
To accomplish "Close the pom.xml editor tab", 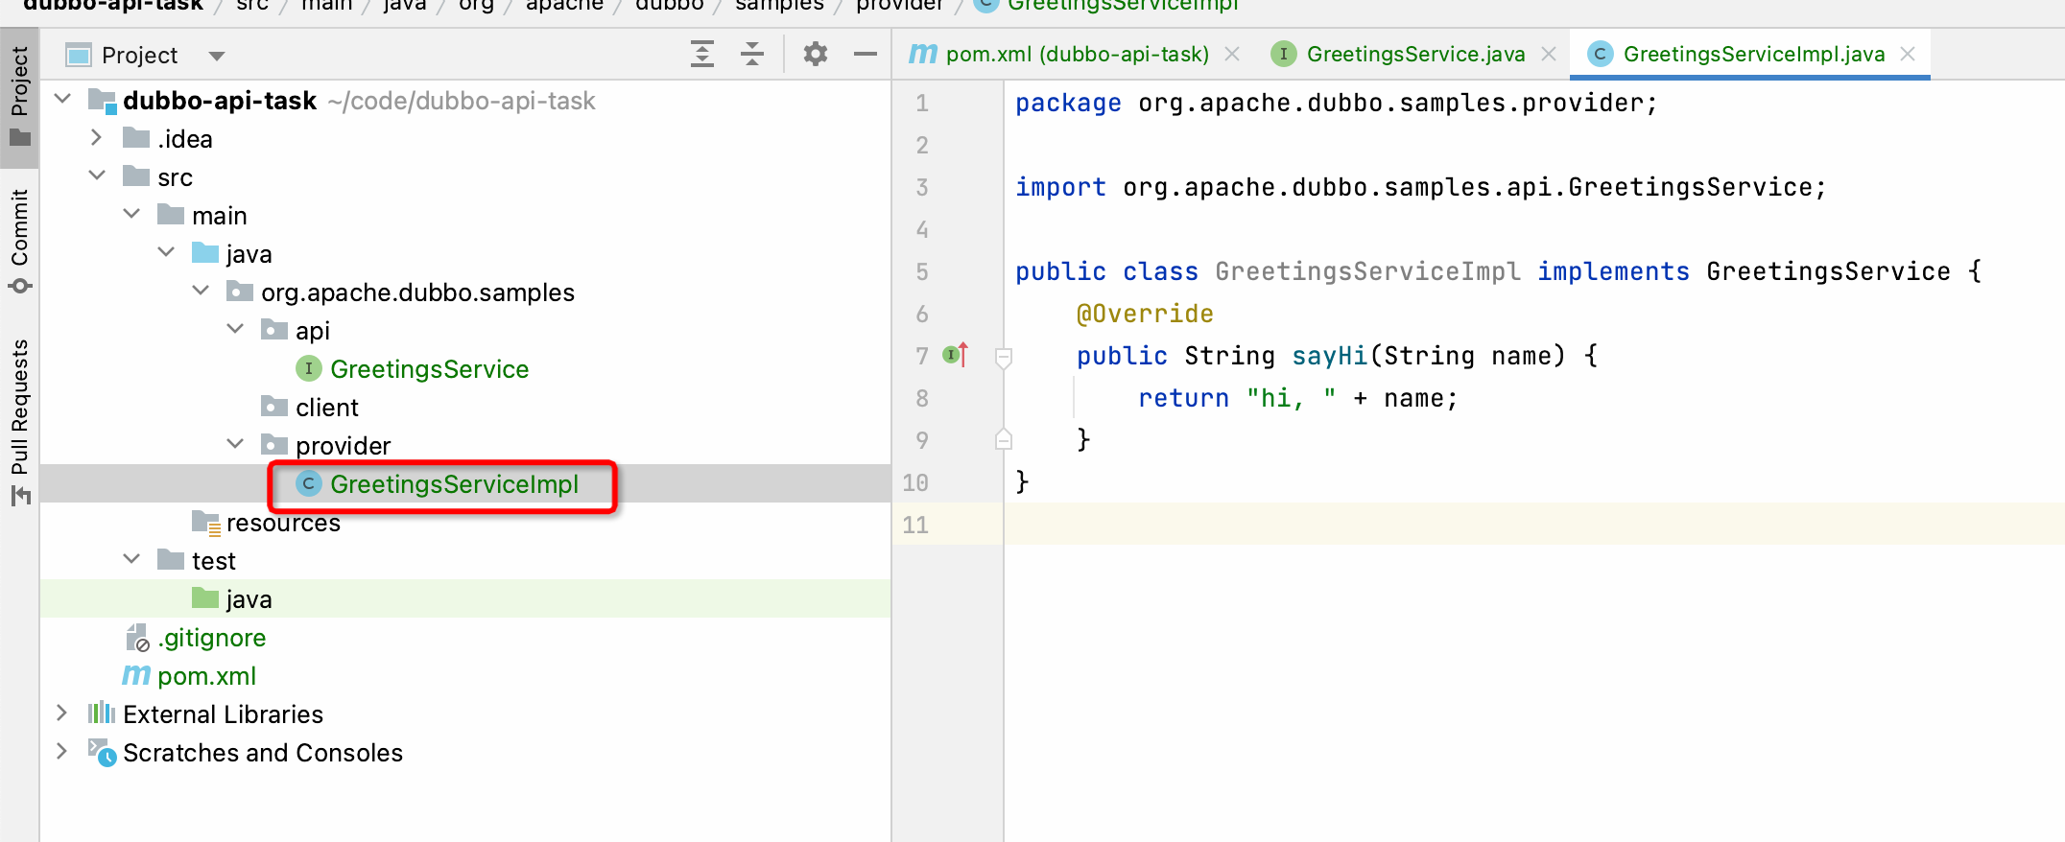I will pos(1232,55).
